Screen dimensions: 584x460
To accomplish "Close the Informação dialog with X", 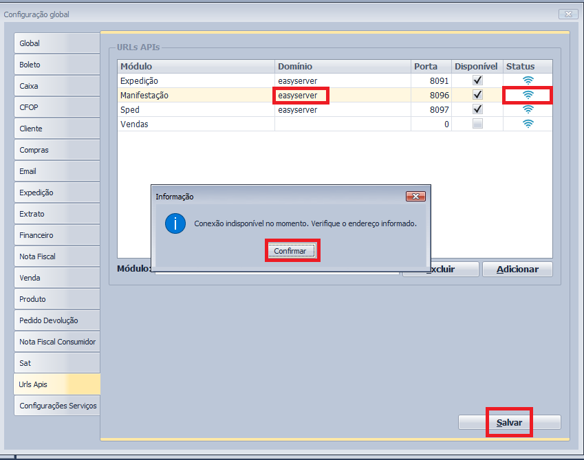I will coord(415,197).
